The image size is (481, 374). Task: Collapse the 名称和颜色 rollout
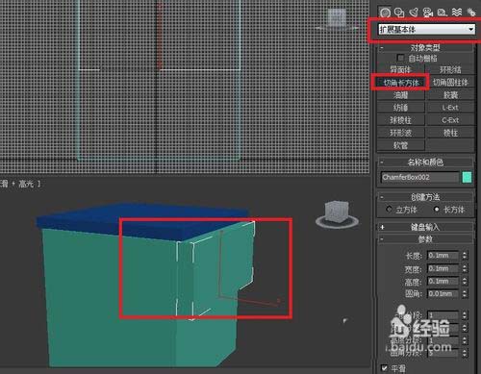tap(425, 162)
